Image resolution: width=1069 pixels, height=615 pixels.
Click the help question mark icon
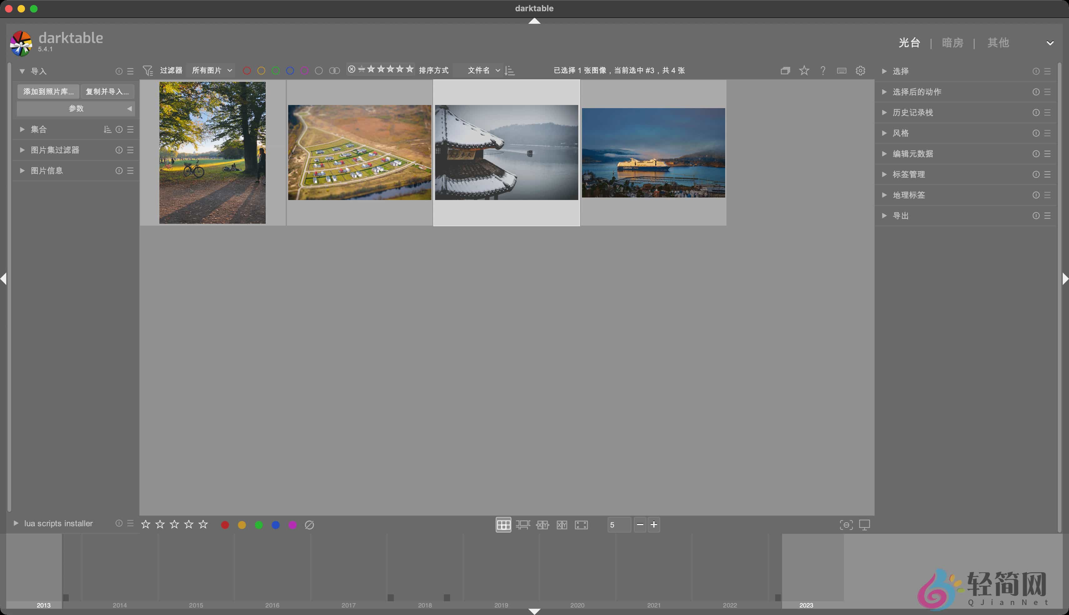[x=823, y=71]
